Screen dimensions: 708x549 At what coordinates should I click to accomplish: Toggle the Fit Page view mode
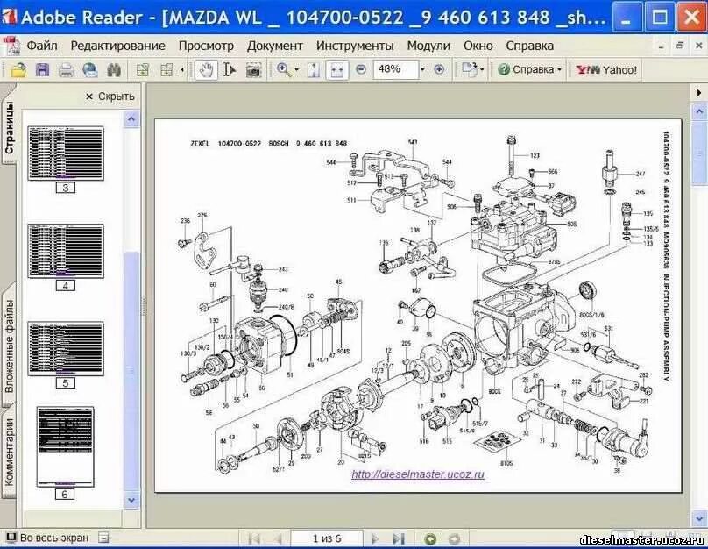(312, 70)
